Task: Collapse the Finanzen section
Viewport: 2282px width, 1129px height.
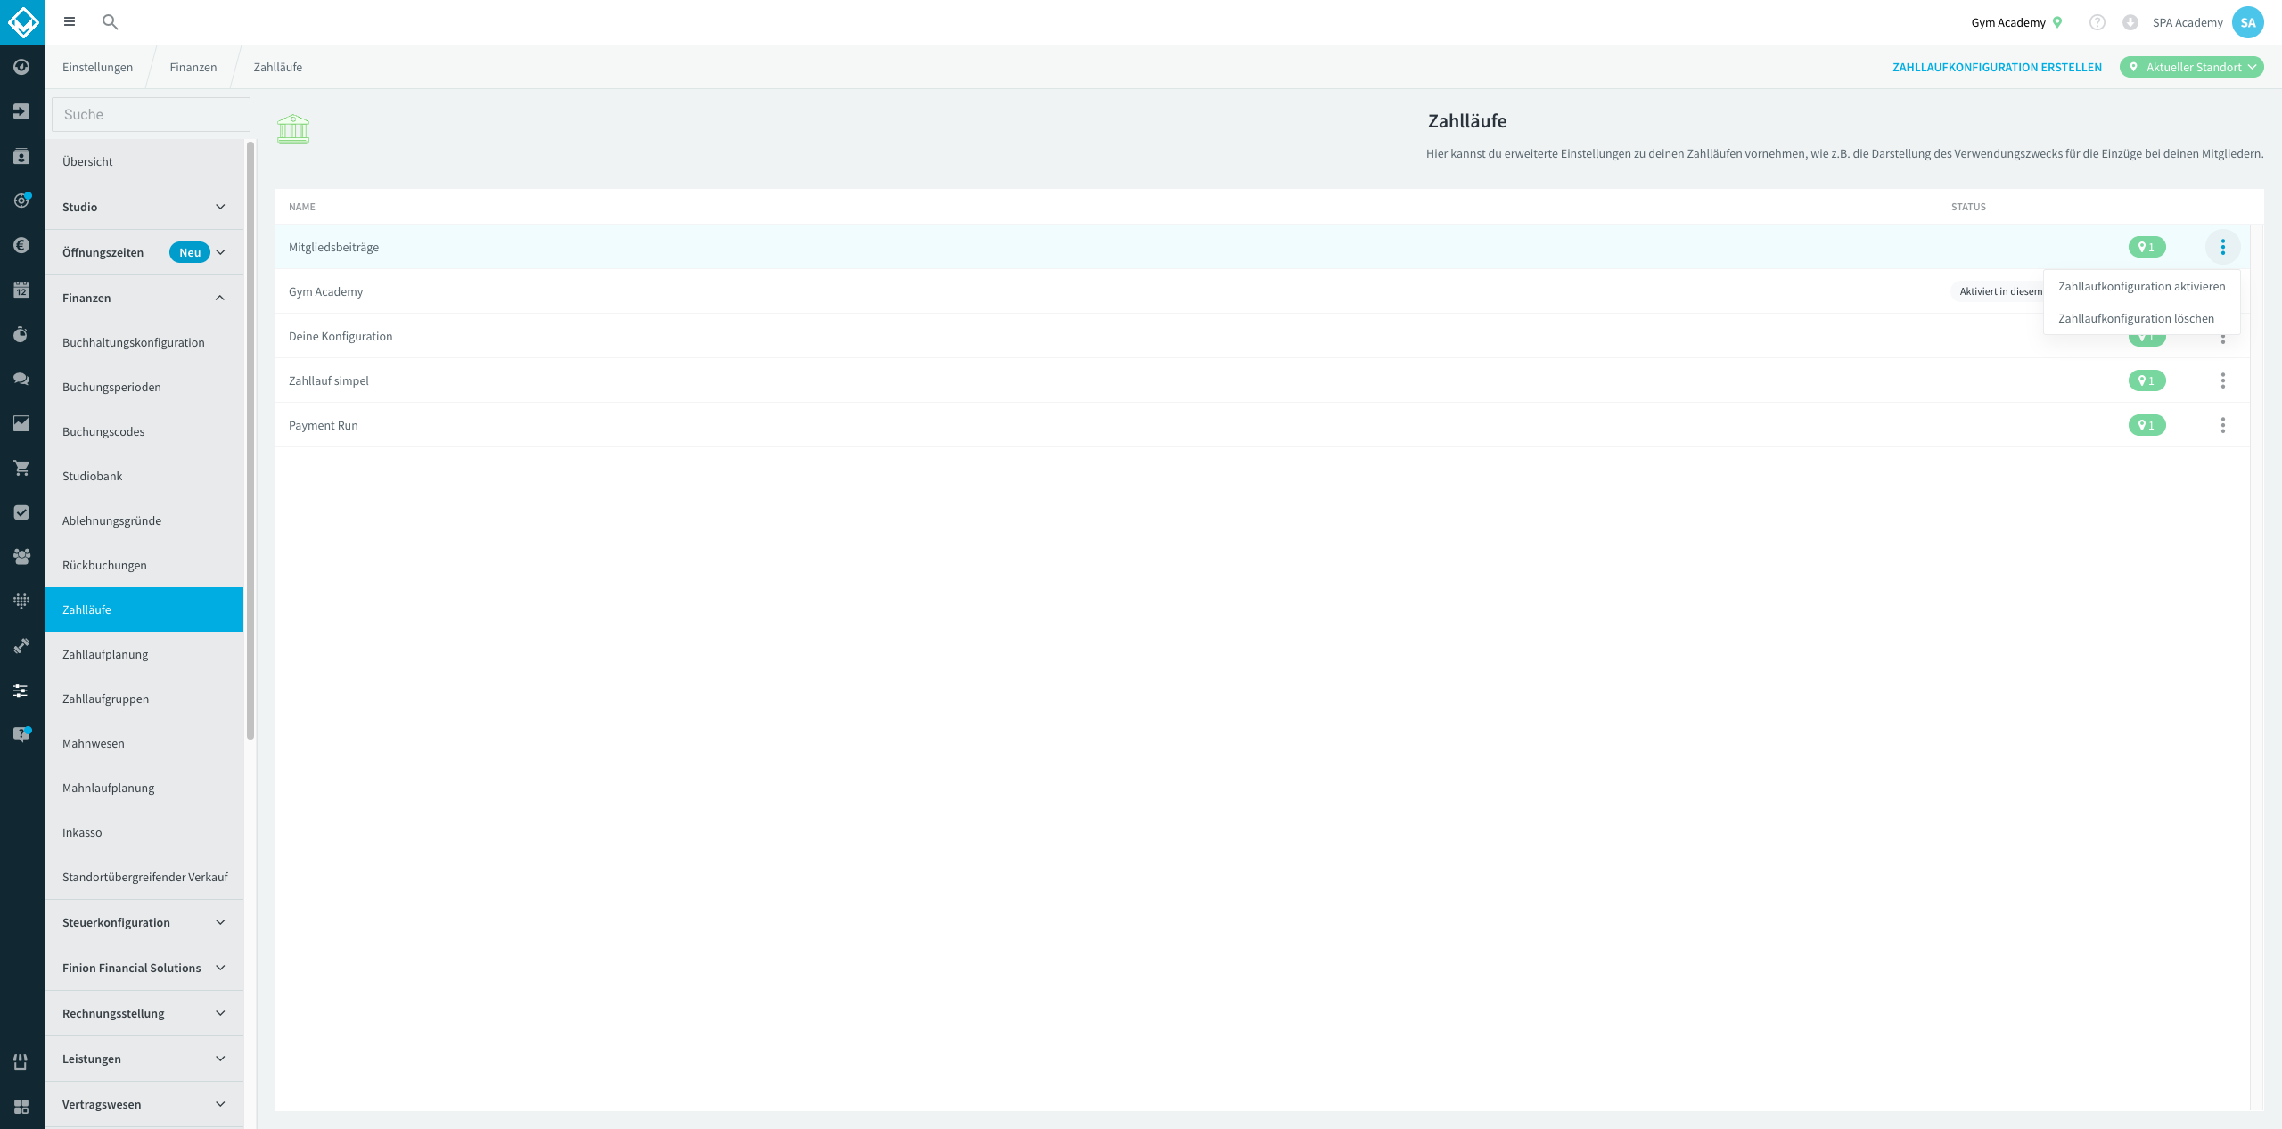Action: coord(144,298)
